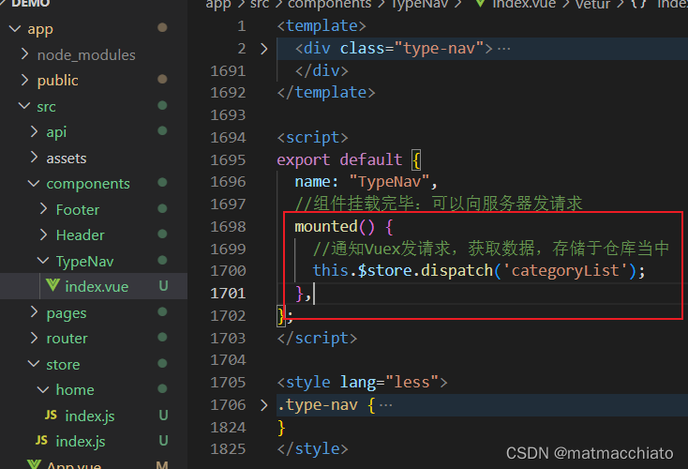Expand the router folder chevron

tap(35, 338)
